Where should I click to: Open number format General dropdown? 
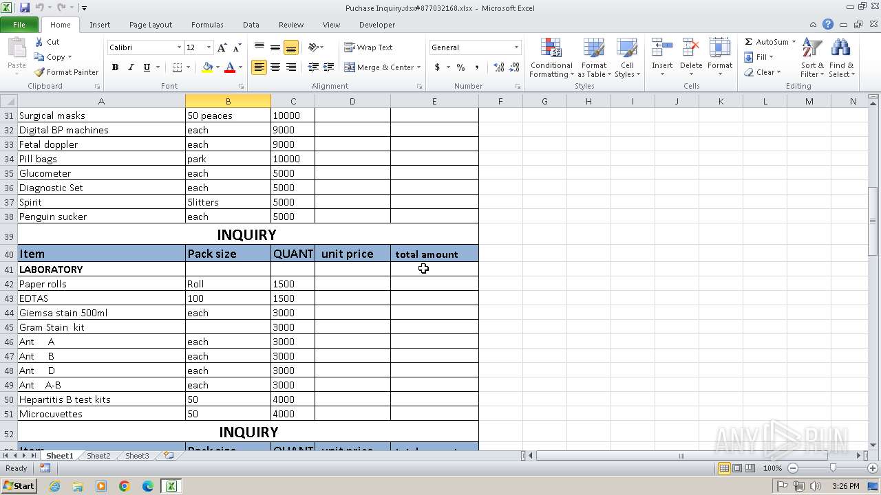click(516, 47)
